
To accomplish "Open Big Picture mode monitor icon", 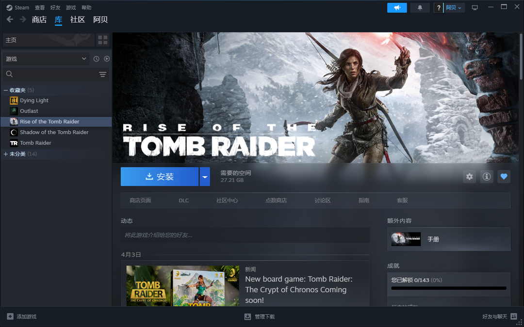I will point(475,8).
